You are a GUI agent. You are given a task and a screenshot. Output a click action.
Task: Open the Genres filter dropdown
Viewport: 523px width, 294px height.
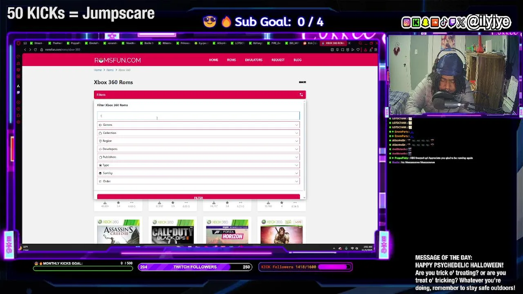[x=198, y=125]
